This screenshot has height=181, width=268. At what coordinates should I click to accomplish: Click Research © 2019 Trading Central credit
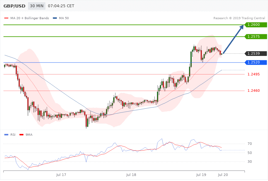(x=239, y=18)
